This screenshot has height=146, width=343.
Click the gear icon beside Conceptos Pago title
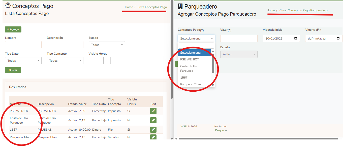(7, 5)
